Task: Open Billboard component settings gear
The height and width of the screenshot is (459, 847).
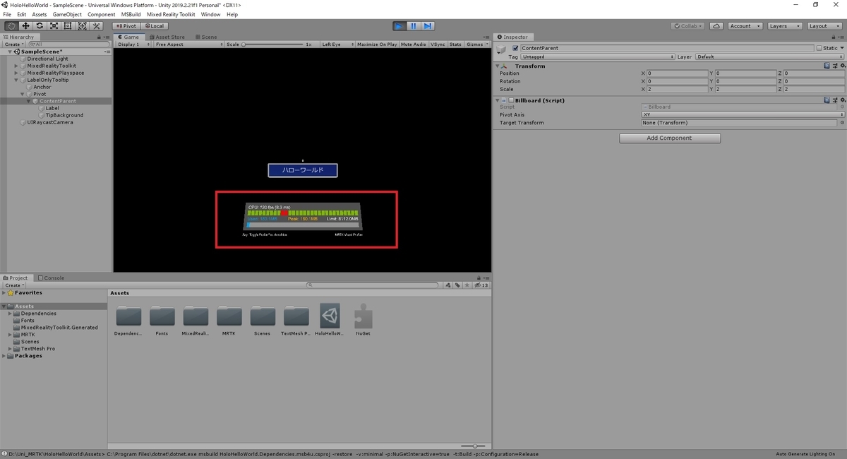Action: click(841, 100)
